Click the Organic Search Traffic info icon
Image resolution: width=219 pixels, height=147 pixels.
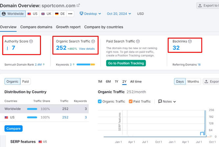point(93,41)
